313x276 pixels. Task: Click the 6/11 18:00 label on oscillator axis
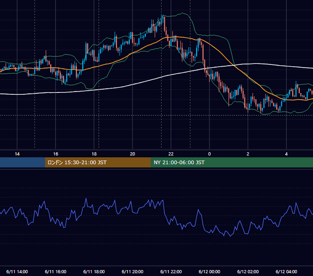point(94,271)
